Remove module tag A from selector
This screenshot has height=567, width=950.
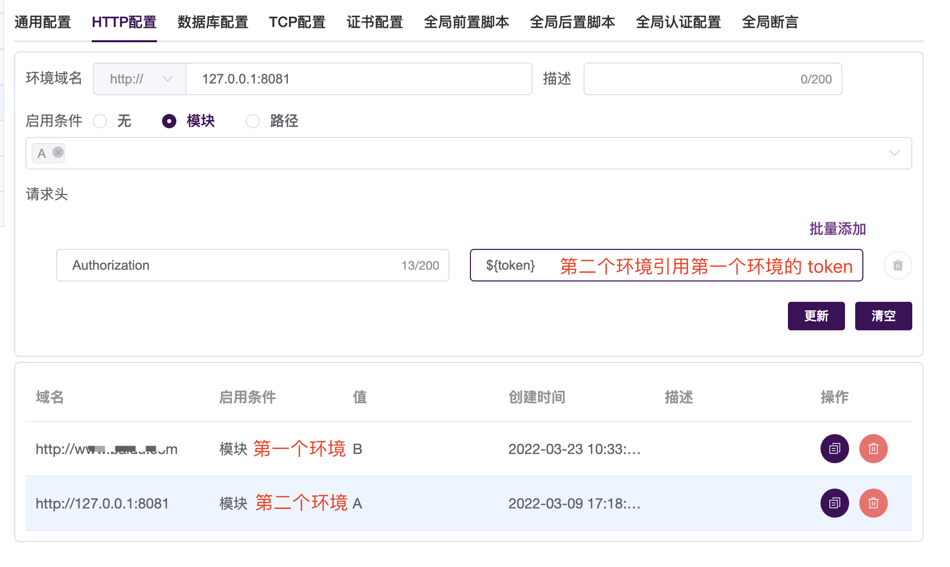(58, 153)
